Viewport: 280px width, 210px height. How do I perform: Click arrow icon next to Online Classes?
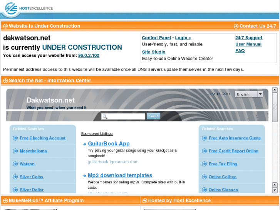pyautogui.click(x=204, y=190)
